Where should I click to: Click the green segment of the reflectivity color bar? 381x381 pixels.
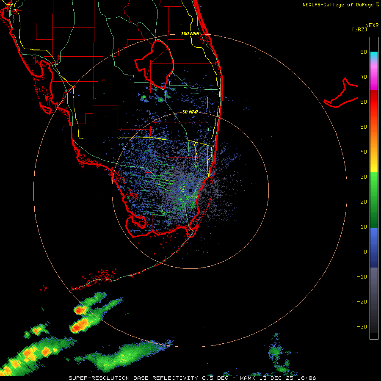point(374,200)
